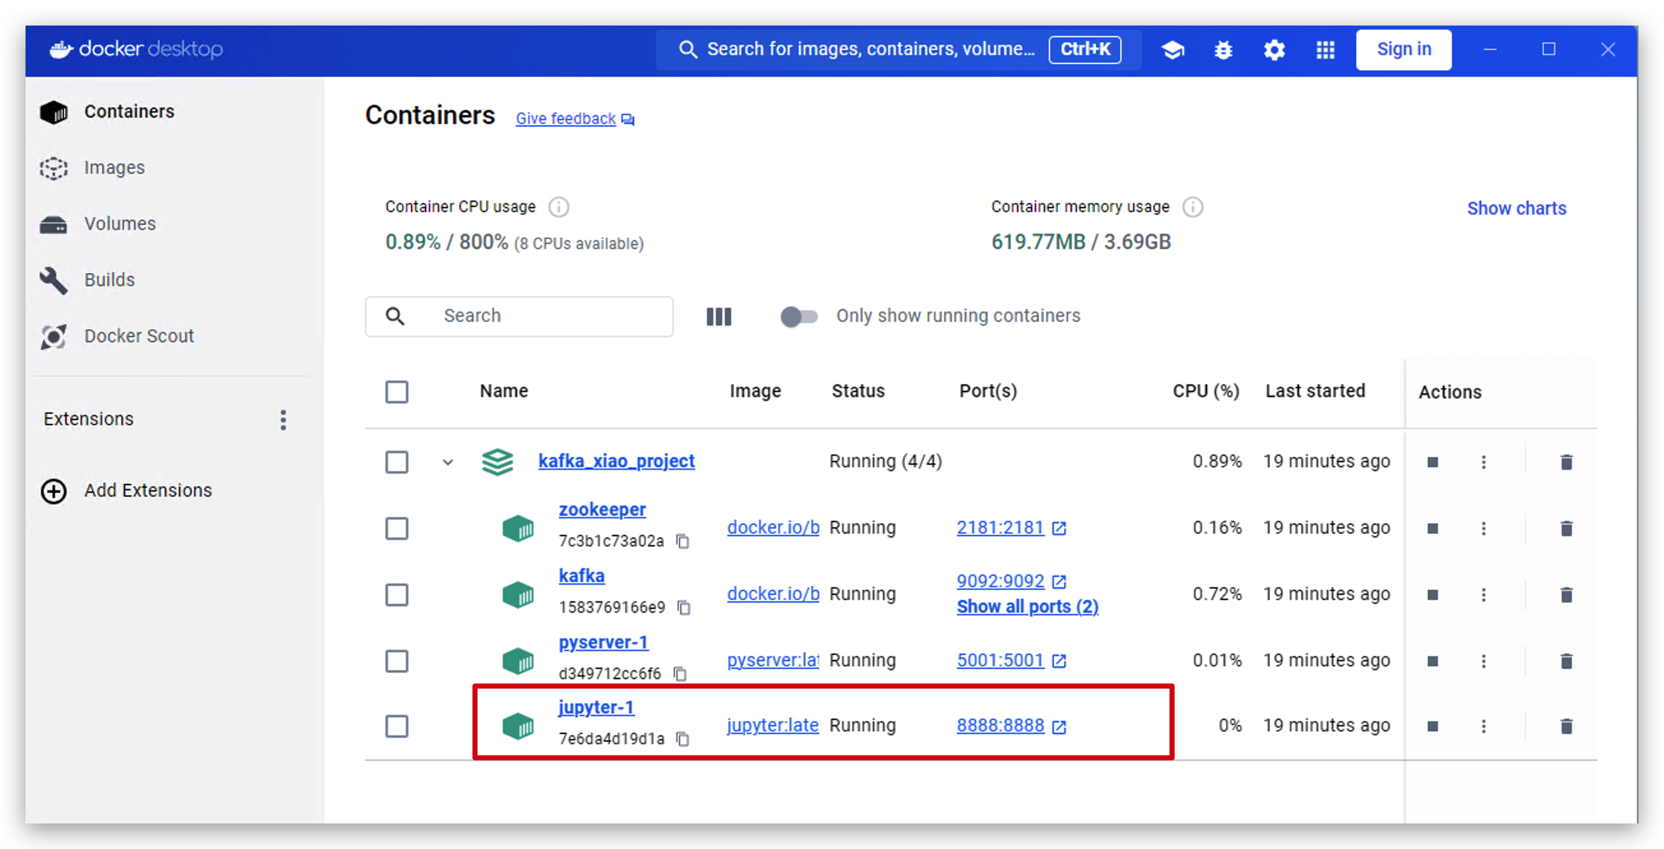Click the Last started column header
The height and width of the screenshot is (849, 1664).
tap(1314, 391)
